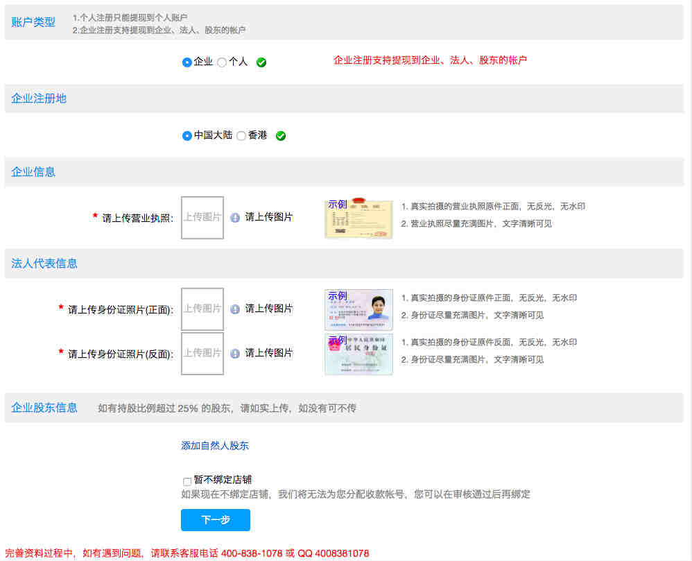The width and height of the screenshot is (692, 561).
Task: Open the business license upload box
Action: 202,218
